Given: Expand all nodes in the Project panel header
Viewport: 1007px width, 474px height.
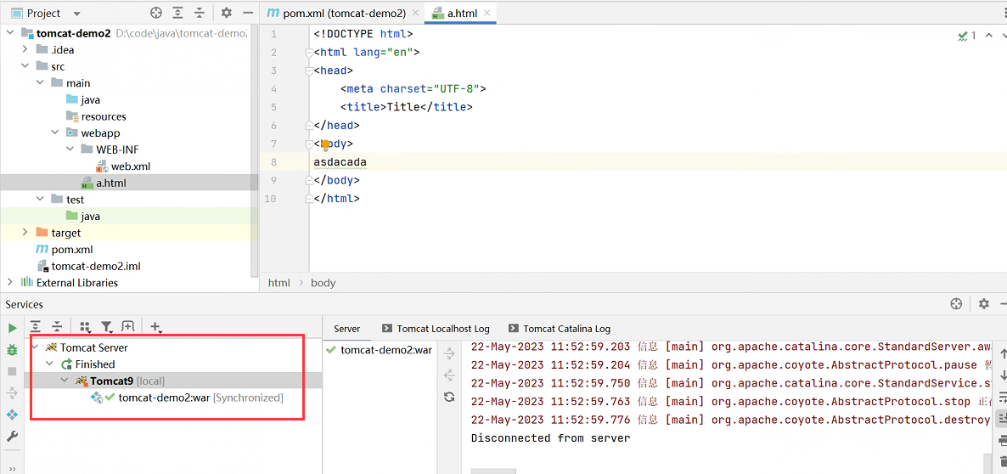Looking at the screenshot, I should coord(178,12).
